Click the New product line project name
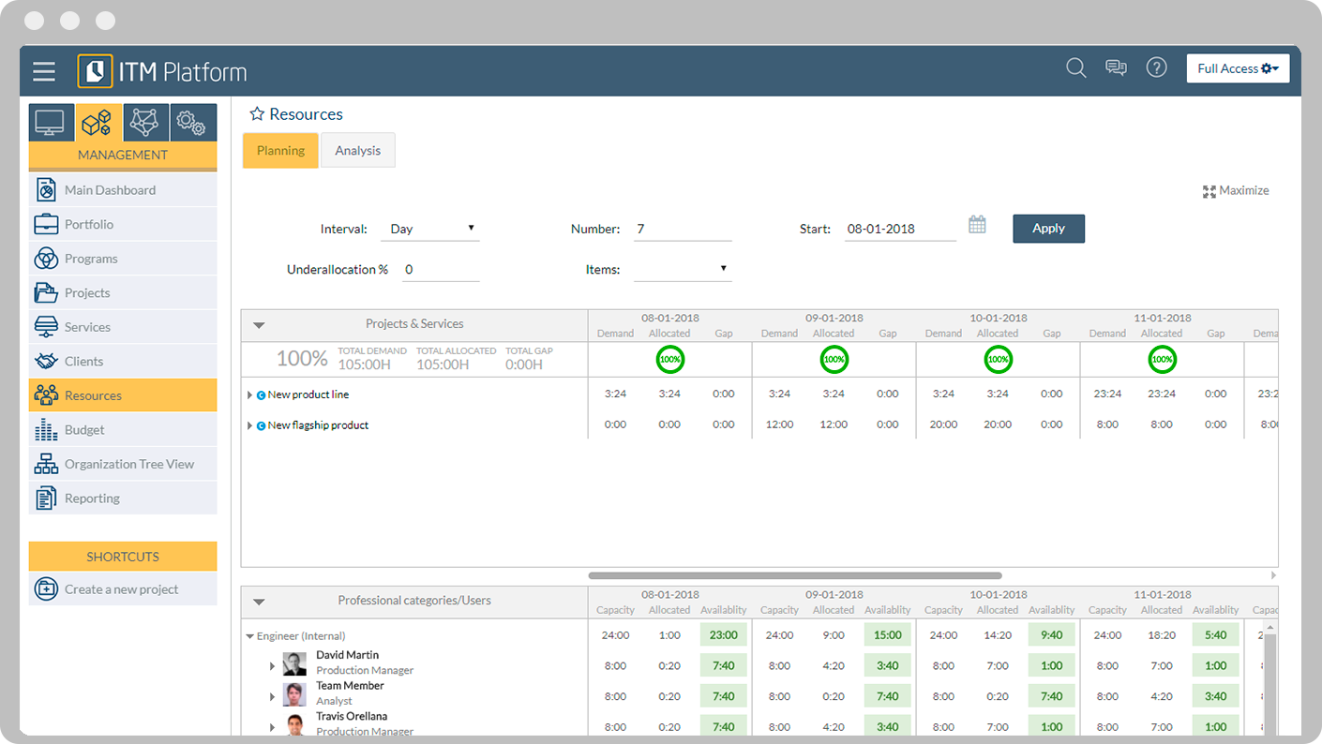The height and width of the screenshot is (744, 1322). [x=308, y=395]
